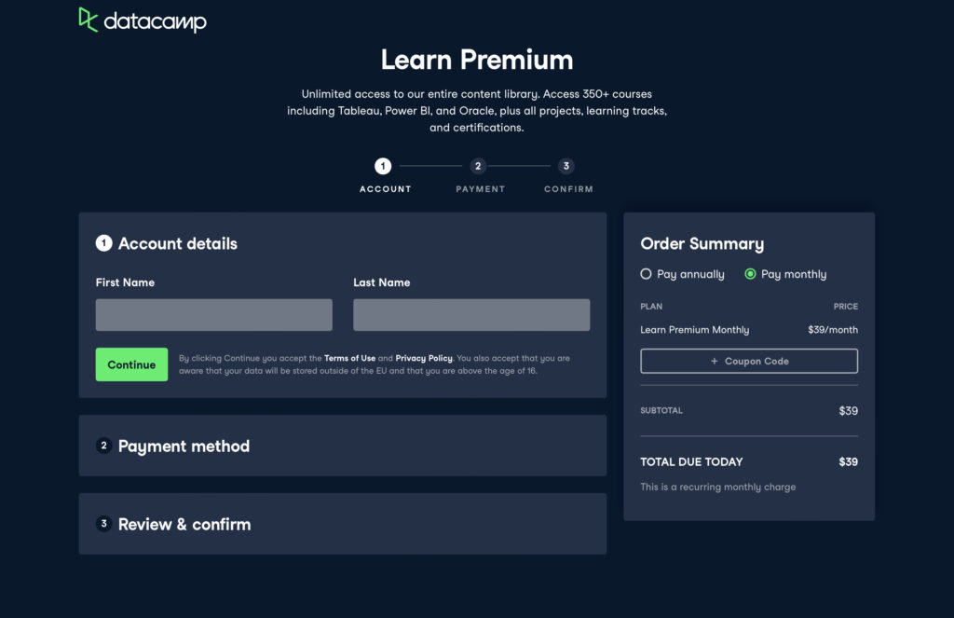Go to the CONFIRM step label
The image size is (954, 618).
pos(568,189)
